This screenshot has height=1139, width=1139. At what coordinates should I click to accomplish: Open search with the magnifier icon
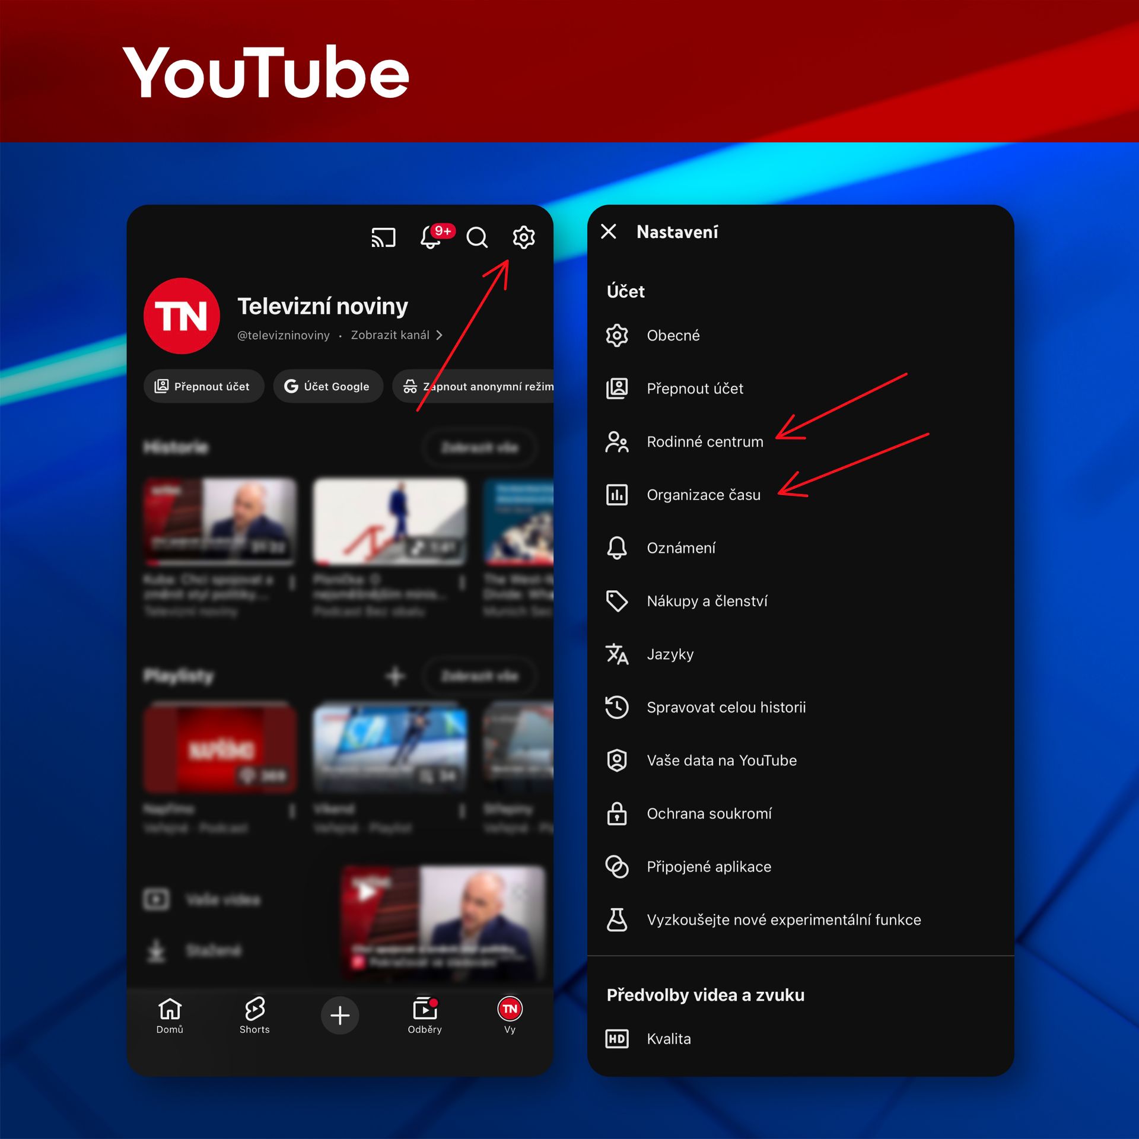[x=477, y=237]
